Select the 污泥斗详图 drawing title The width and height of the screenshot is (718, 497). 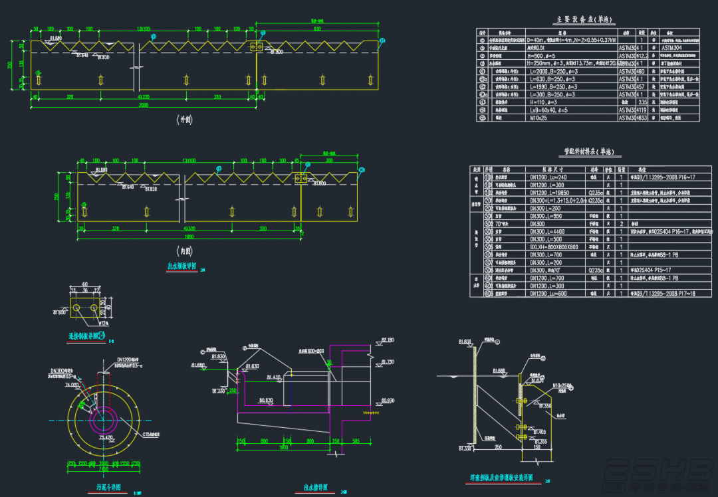(108, 488)
